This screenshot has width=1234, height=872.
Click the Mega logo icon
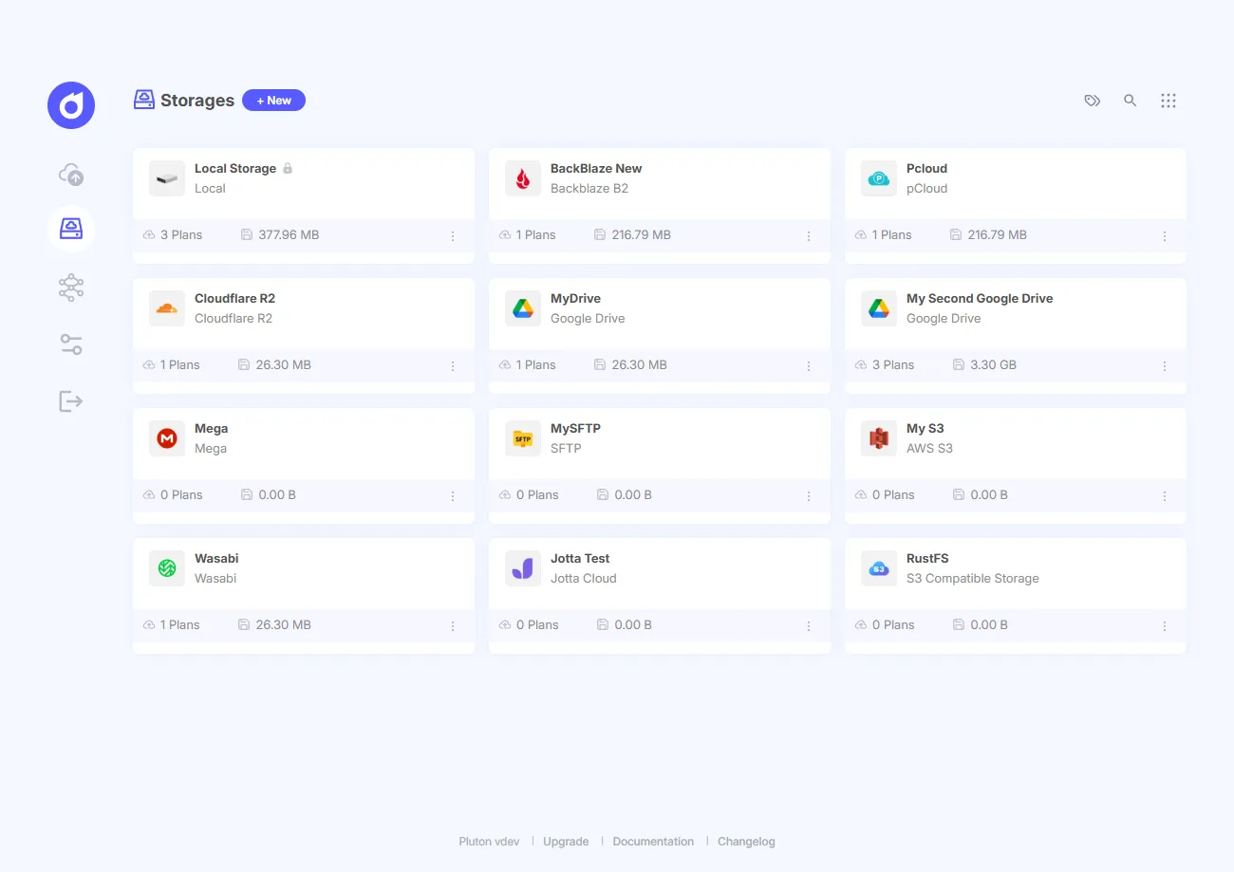point(167,438)
